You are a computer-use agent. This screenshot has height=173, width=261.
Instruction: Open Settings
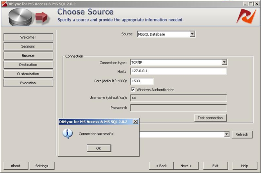pos(42,166)
